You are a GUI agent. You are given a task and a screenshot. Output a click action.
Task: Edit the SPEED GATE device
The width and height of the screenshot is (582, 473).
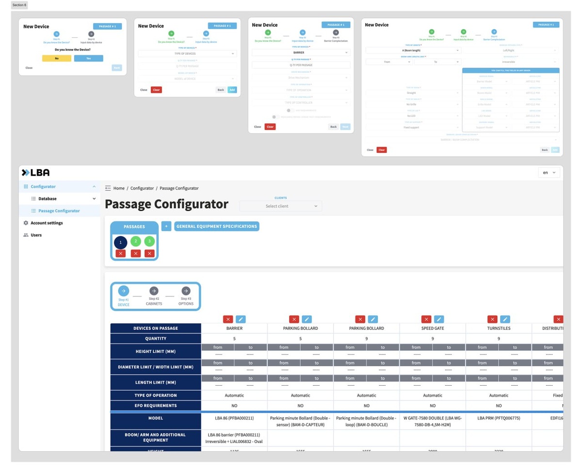click(x=439, y=319)
